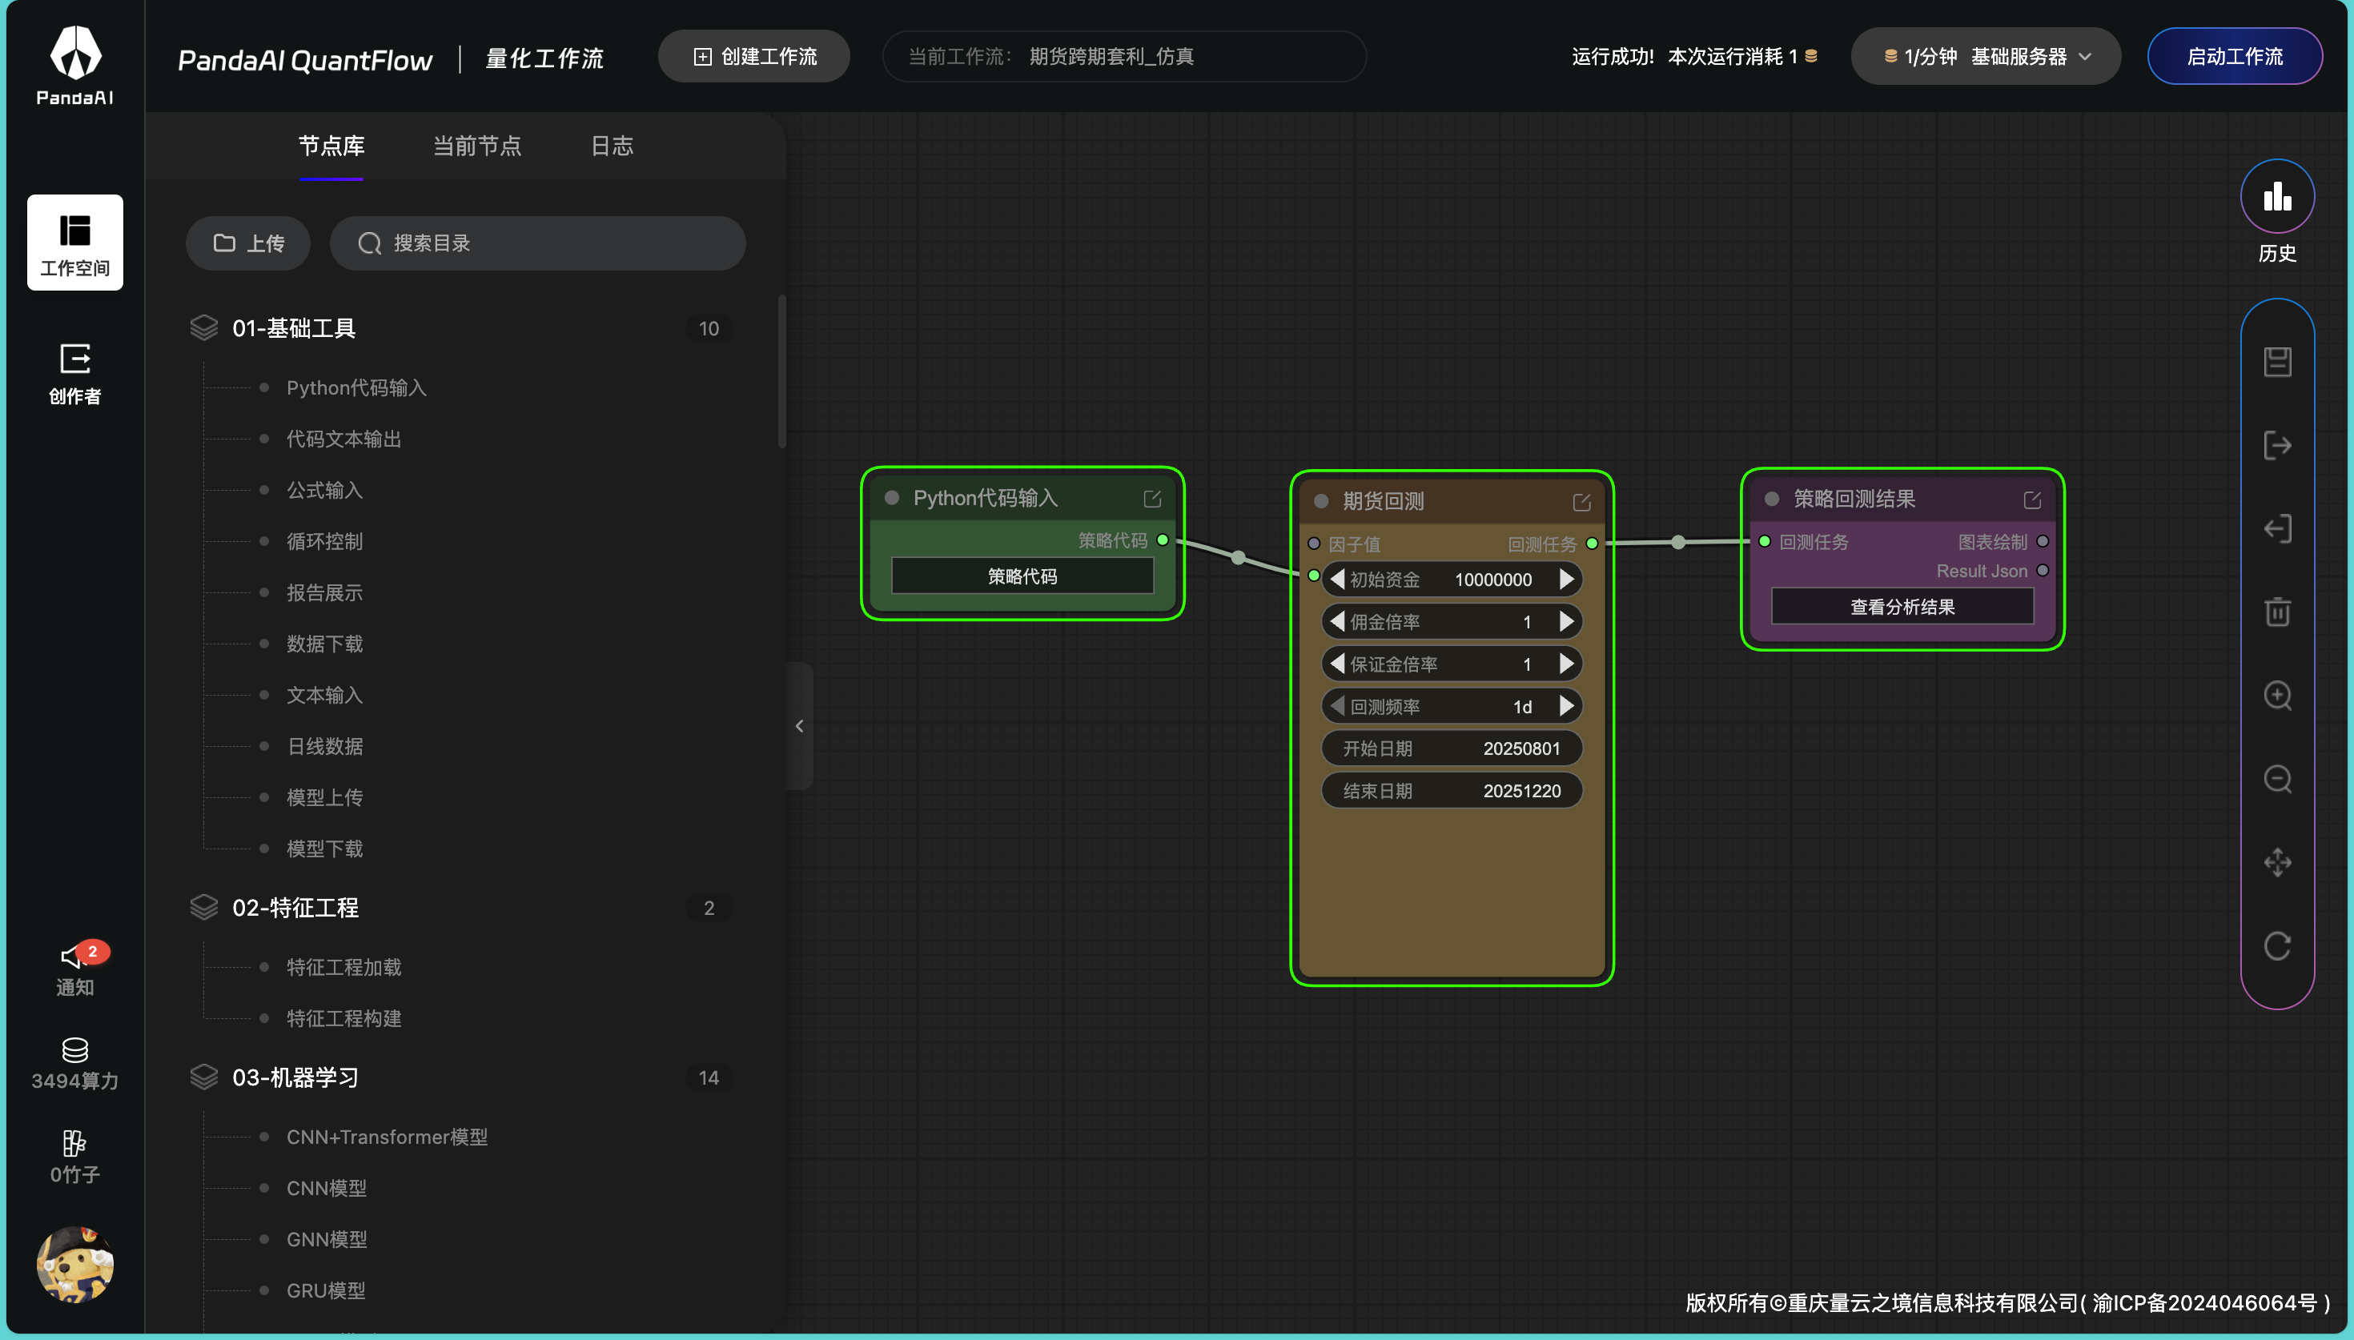Select Python代码输入 in node library
Viewport: 2354px width, 1340px height.
coord(356,387)
